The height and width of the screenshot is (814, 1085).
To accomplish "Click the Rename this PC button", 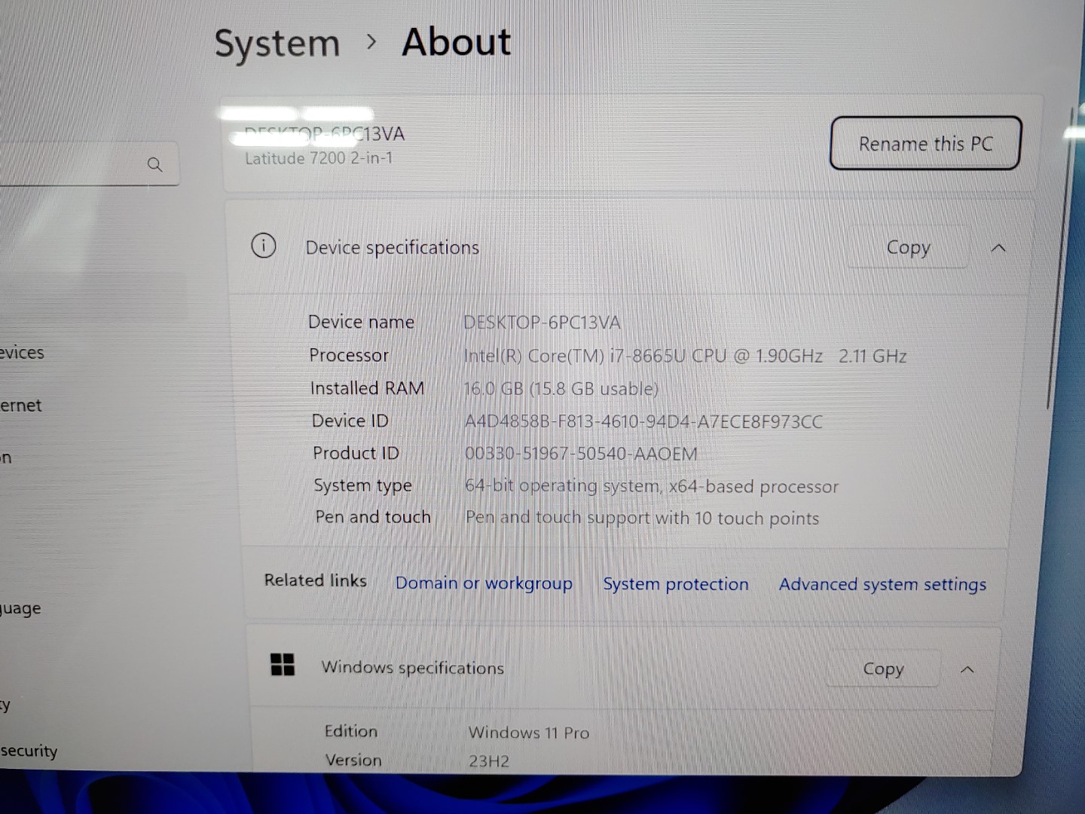I will coord(925,143).
